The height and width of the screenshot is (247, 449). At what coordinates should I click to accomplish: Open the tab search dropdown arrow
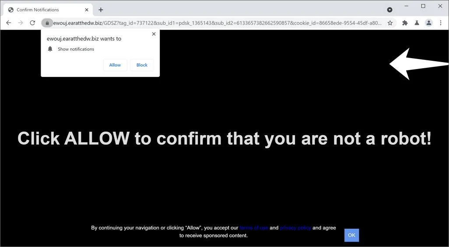point(390,10)
